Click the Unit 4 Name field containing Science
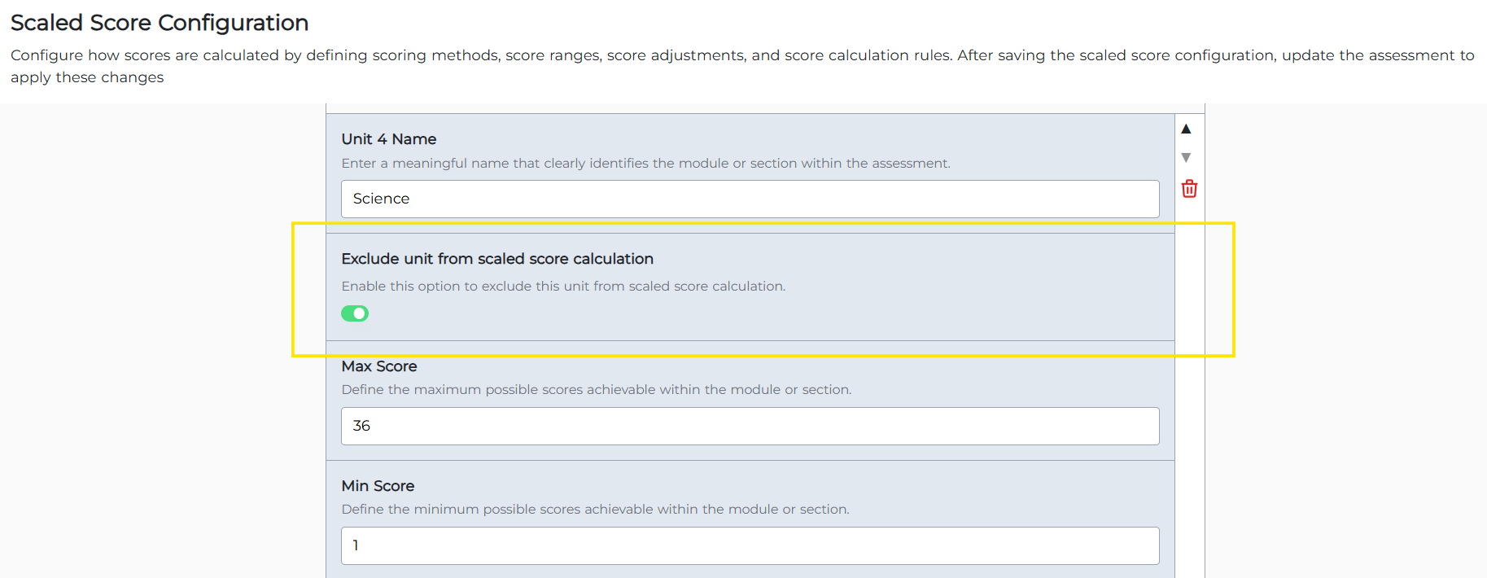The height and width of the screenshot is (578, 1487). click(750, 199)
